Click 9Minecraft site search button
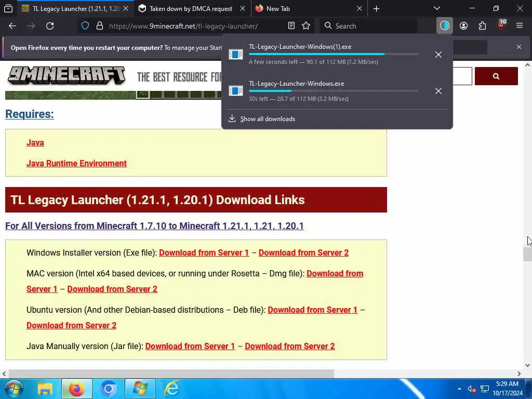Viewport: 532px width, 399px height. pyautogui.click(x=496, y=76)
